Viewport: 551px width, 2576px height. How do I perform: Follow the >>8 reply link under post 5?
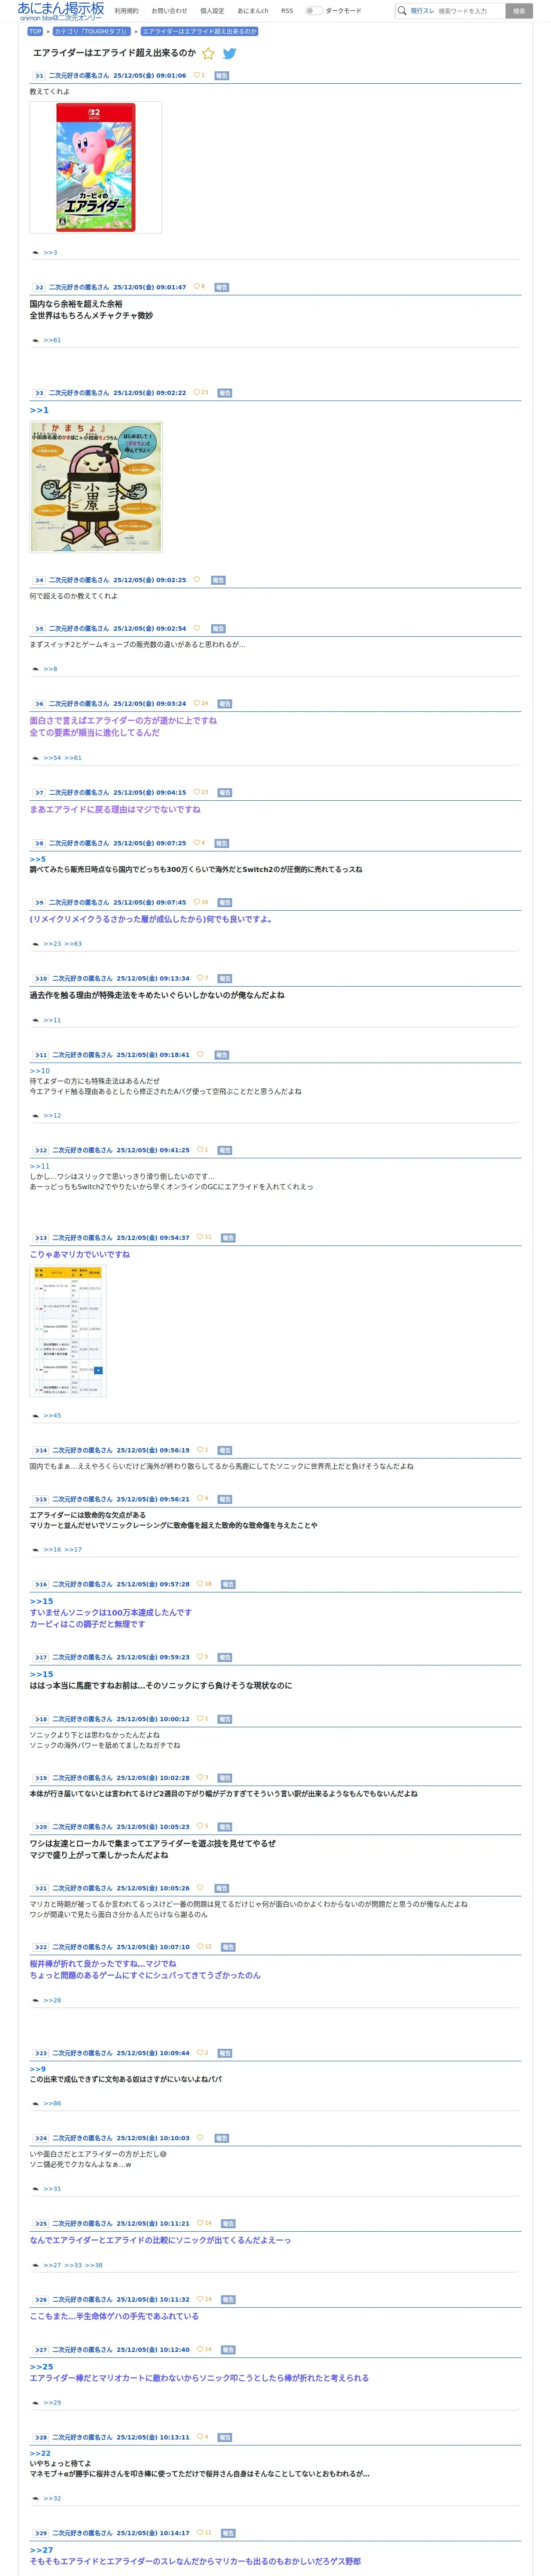(x=50, y=669)
